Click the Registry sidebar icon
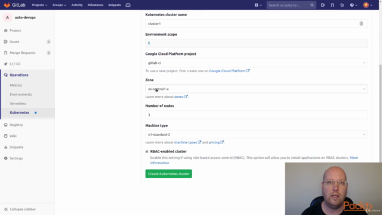Viewport: 382px width, 215px height. (5, 125)
